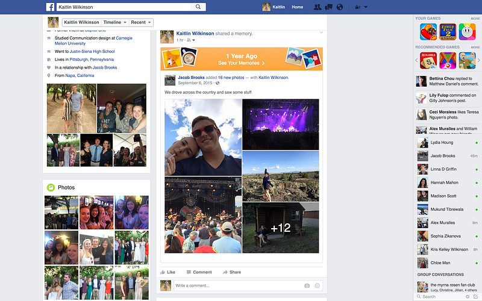Launch Family Feud 2 game icon
This screenshot has height=301, width=482.
pyautogui.click(x=448, y=32)
